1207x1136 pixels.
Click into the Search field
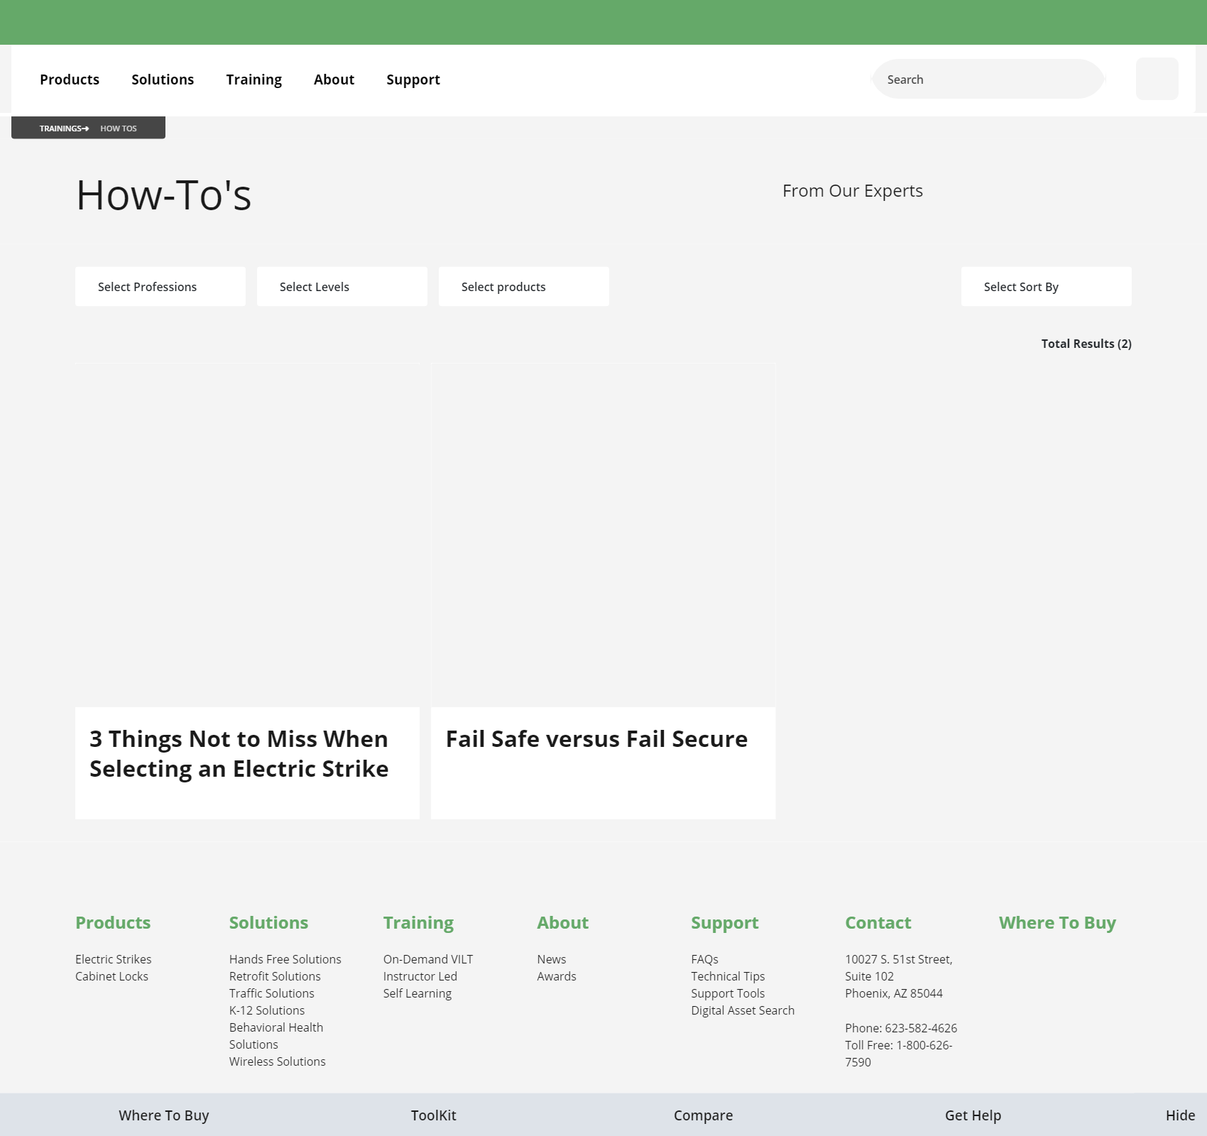click(988, 80)
